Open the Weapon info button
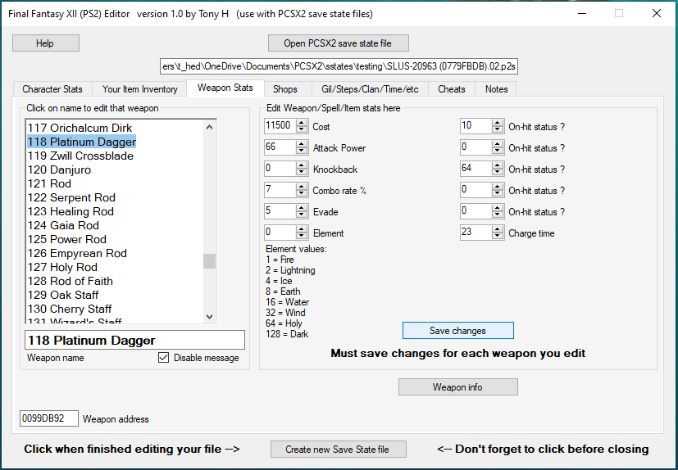Screen dimensions: 678x470 [x=457, y=387]
